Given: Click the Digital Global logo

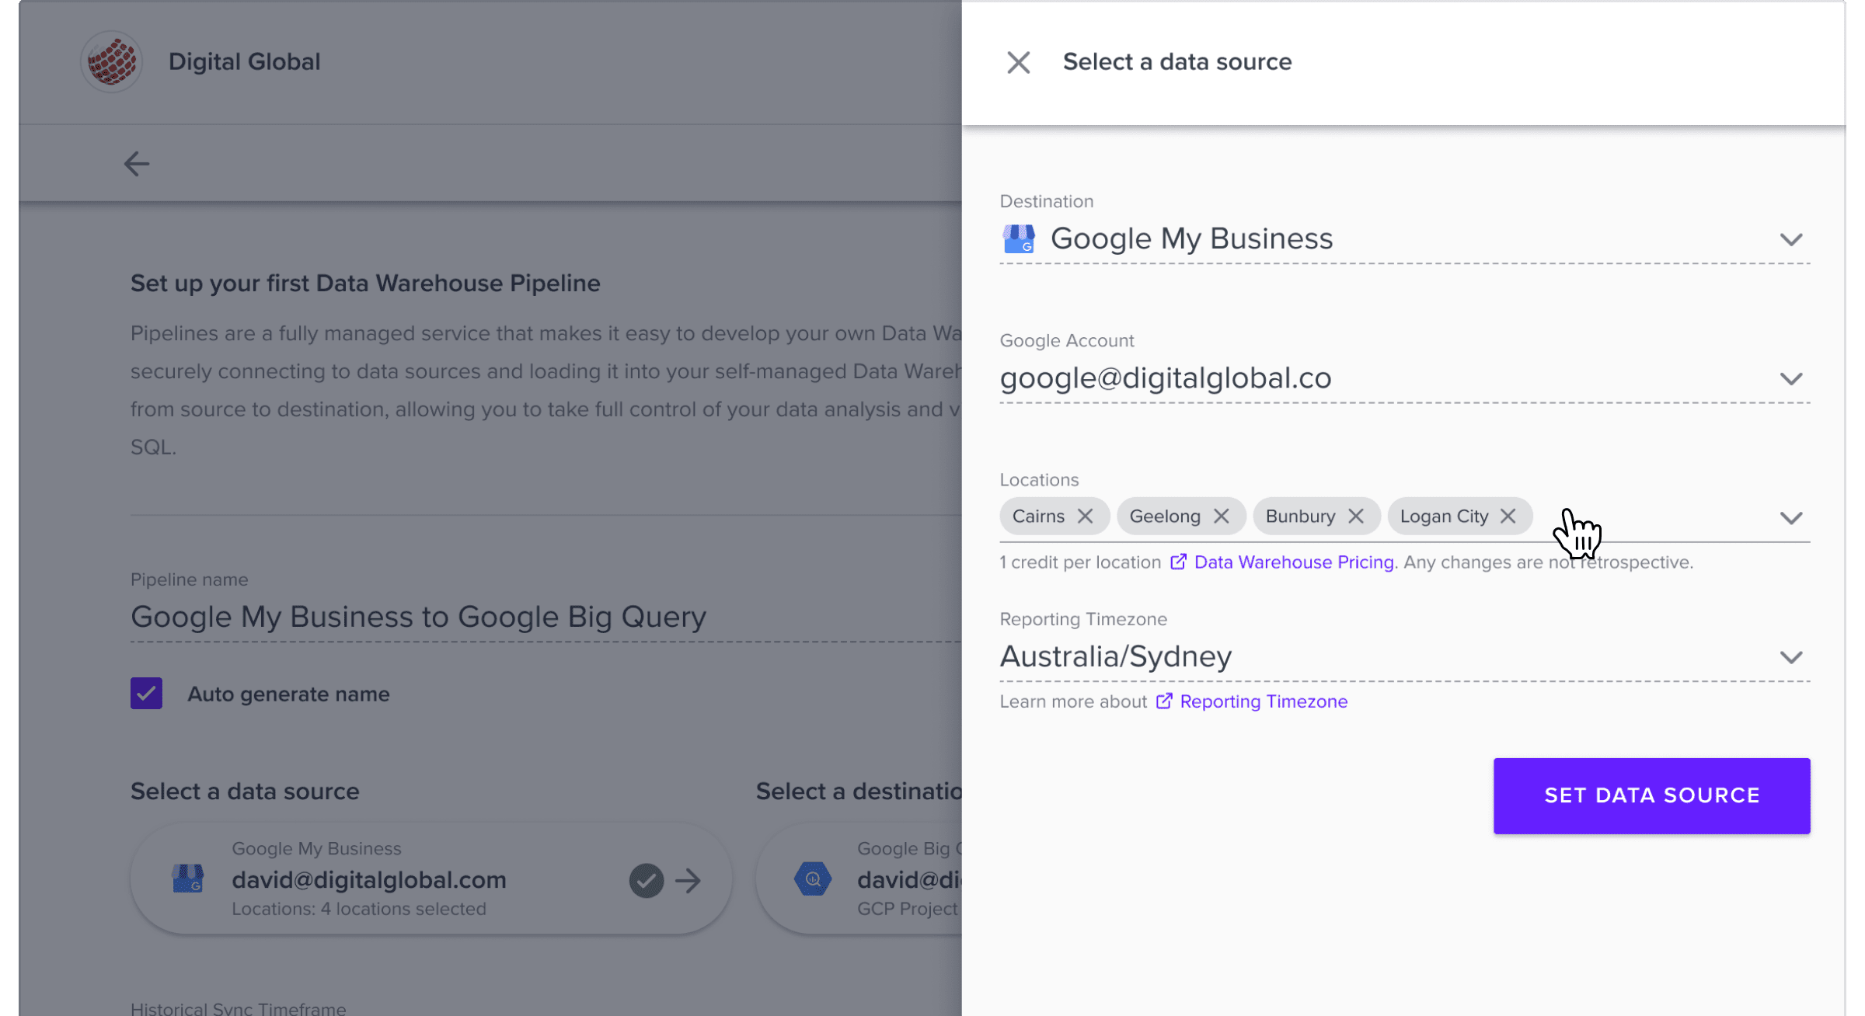Looking at the screenshot, I should 111,61.
